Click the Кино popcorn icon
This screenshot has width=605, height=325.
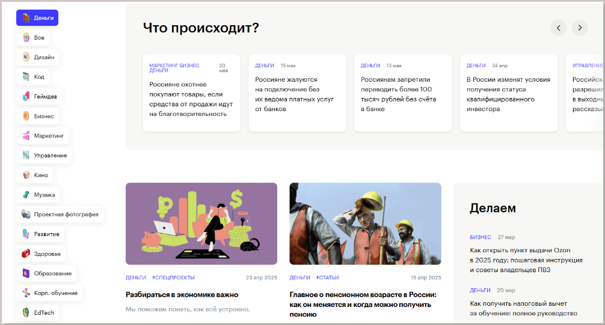coord(26,175)
